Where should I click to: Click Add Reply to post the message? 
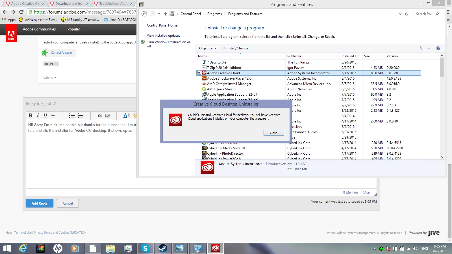tap(40, 203)
